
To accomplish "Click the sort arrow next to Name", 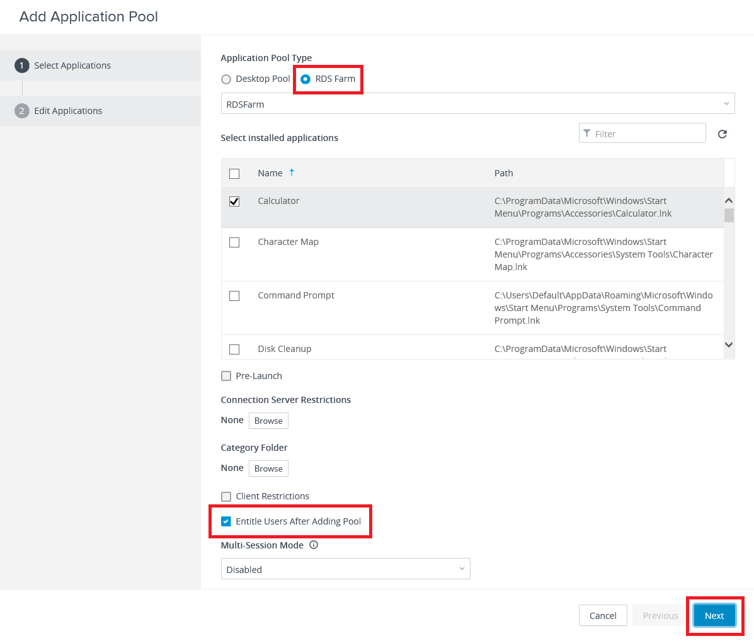I will (x=292, y=173).
